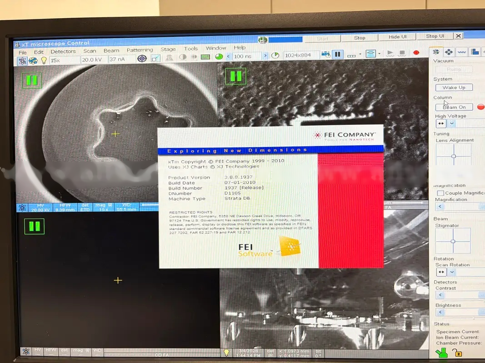
Task: Click the grayed stop square toolbar icon
Action: (402, 53)
